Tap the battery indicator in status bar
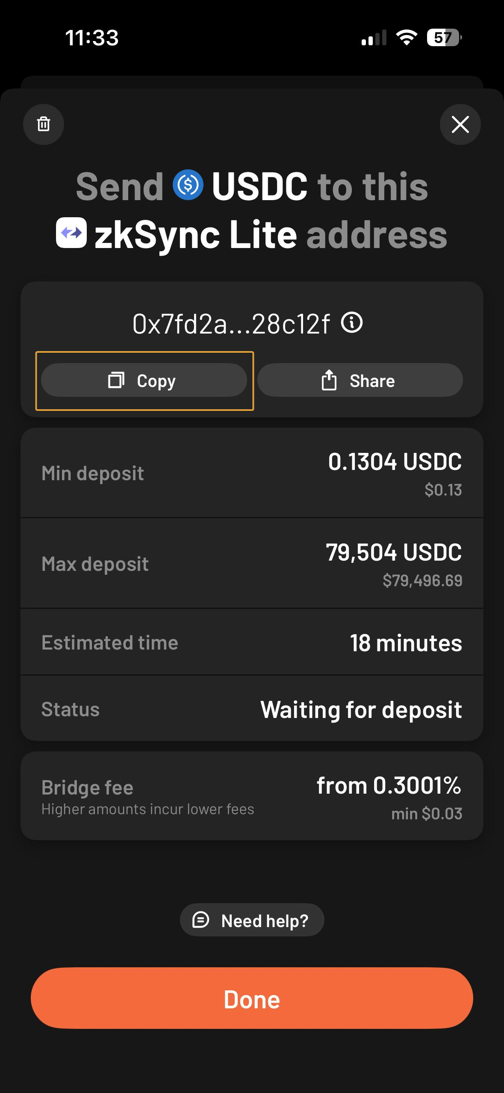Image resolution: width=504 pixels, height=1093 pixels. click(x=444, y=38)
